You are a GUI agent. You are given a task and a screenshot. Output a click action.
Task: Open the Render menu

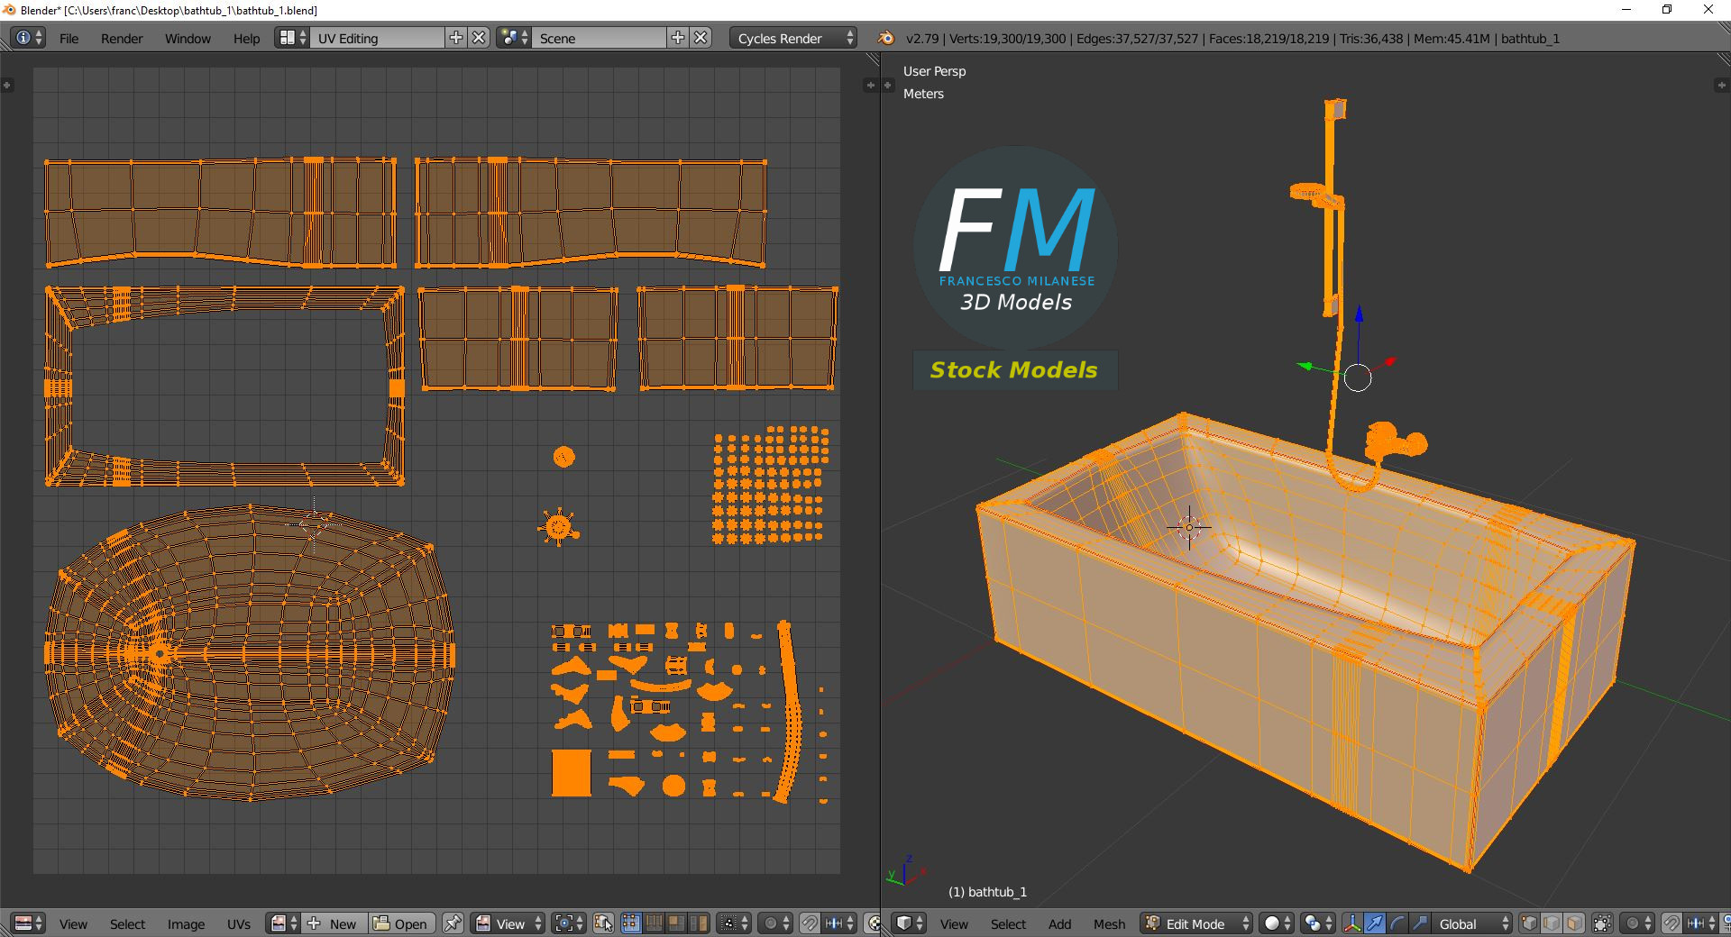click(x=122, y=38)
